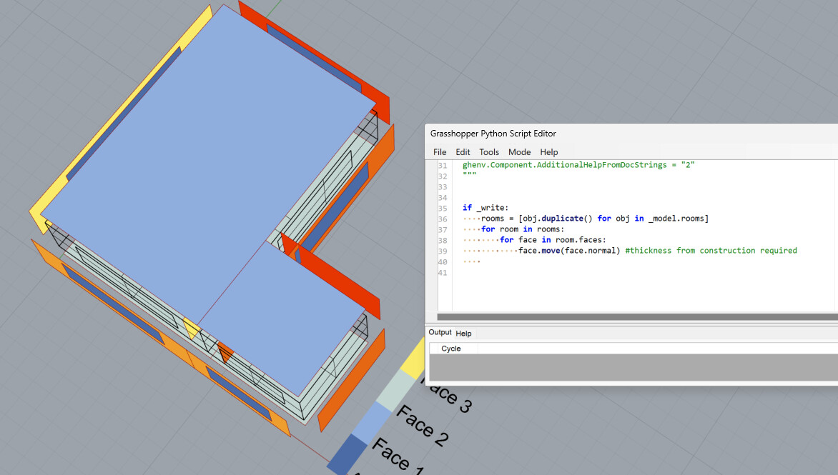Click the 'if _write:' code line
838x475 pixels.
485,208
